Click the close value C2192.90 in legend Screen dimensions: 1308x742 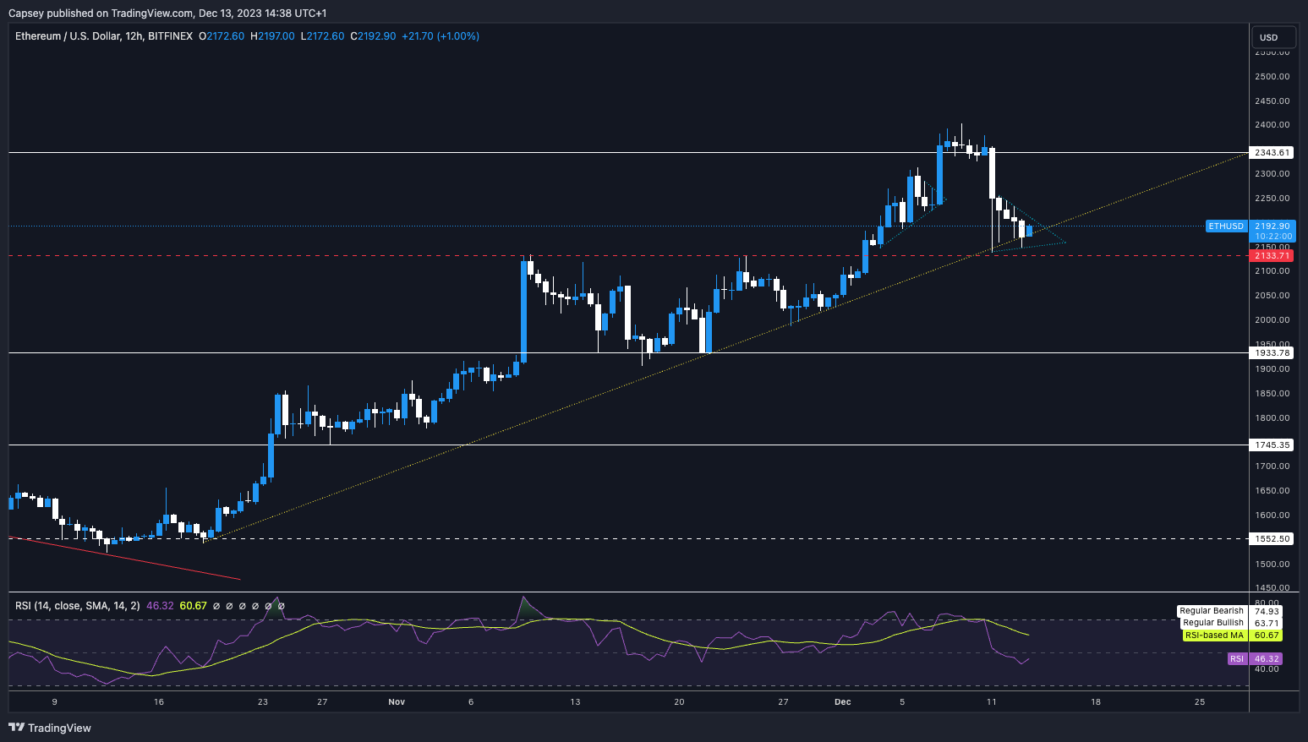(373, 36)
